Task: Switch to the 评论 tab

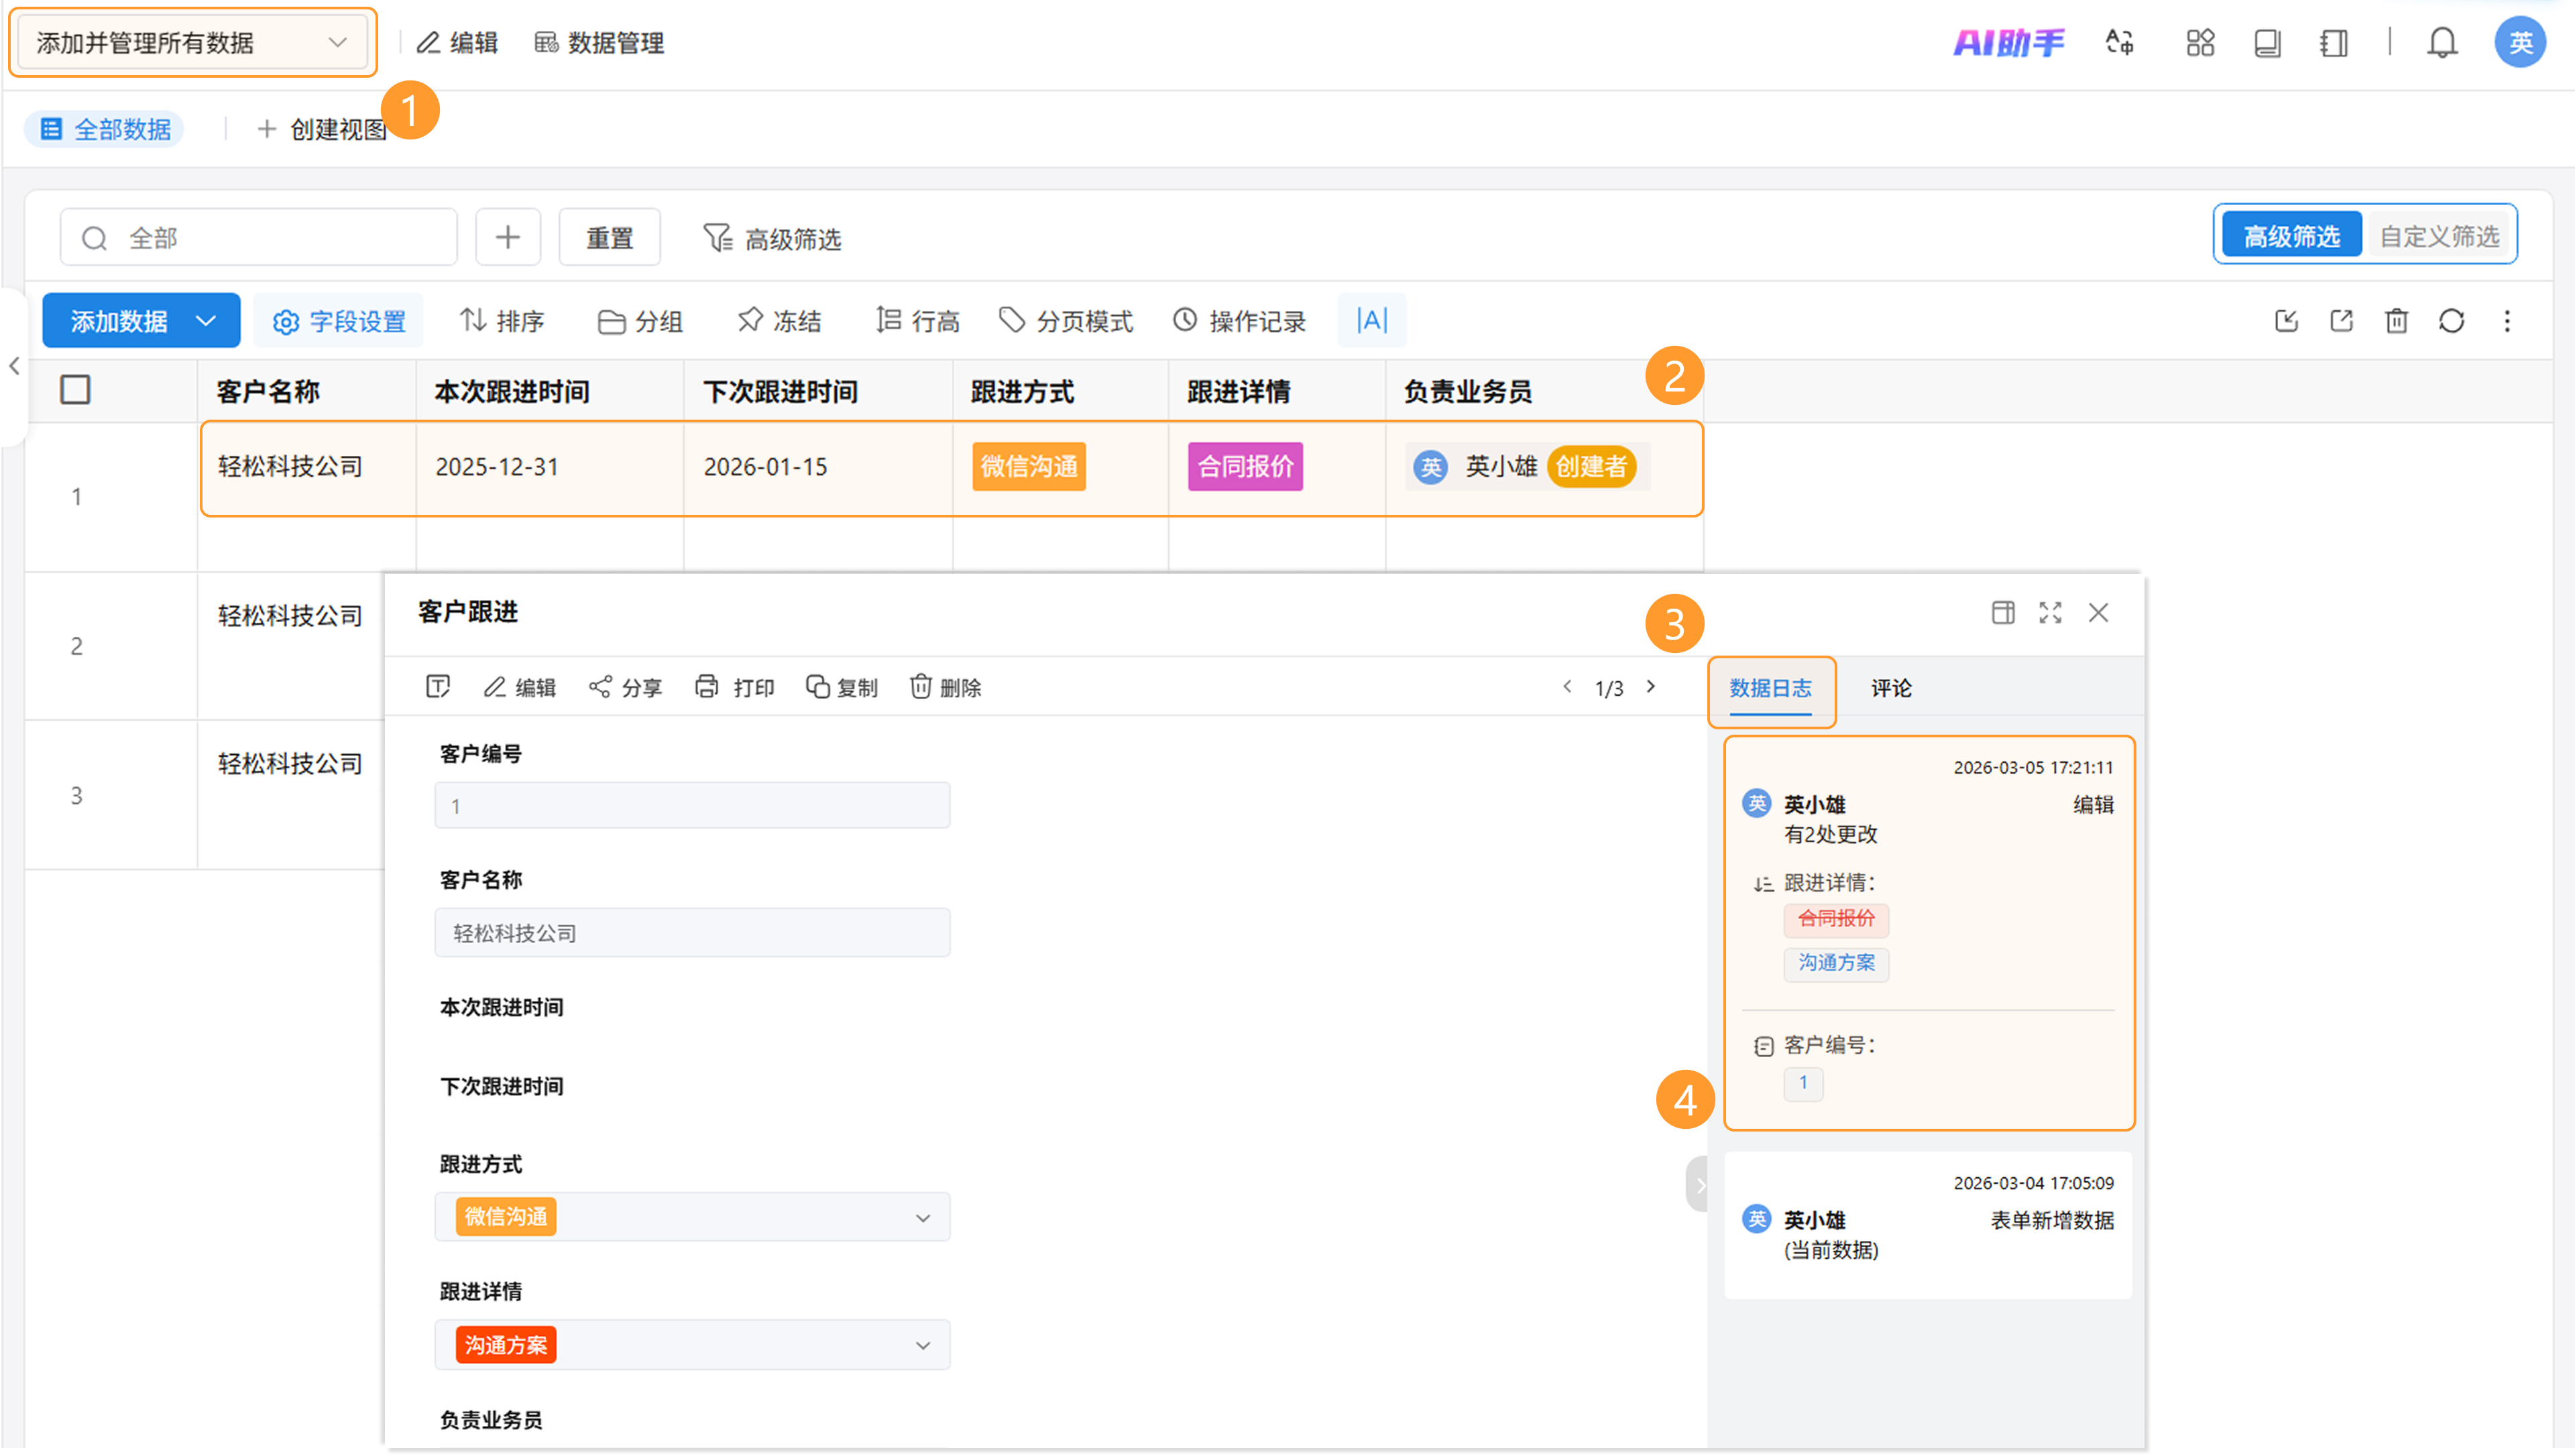Action: click(1890, 688)
